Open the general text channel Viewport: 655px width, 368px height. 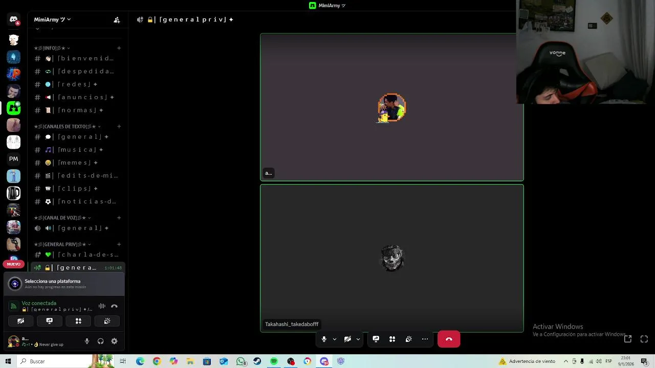[x=77, y=137]
